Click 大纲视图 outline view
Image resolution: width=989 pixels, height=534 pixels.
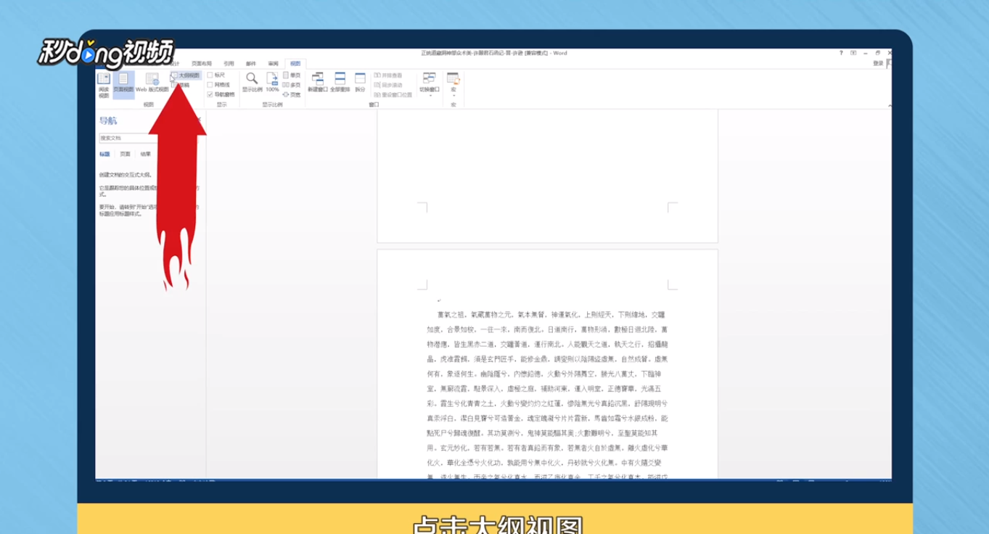(x=187, y=77)
